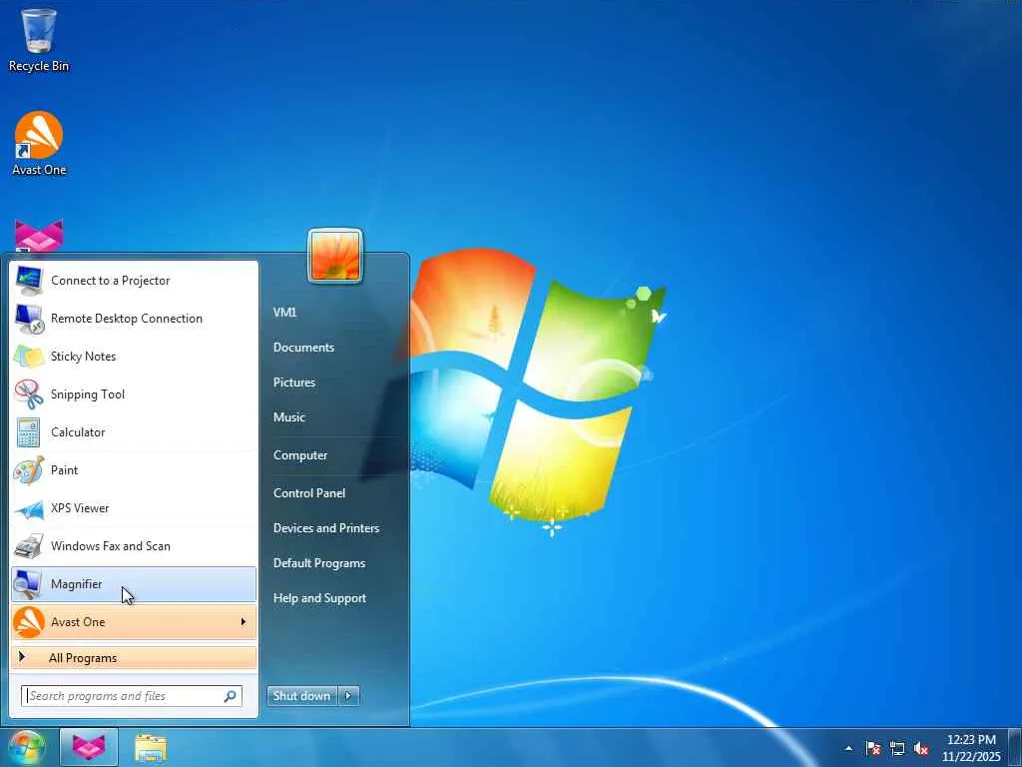Screen dimensions: 1022x767
Task: Open Help and Support
Action: [x=319, y=598]
